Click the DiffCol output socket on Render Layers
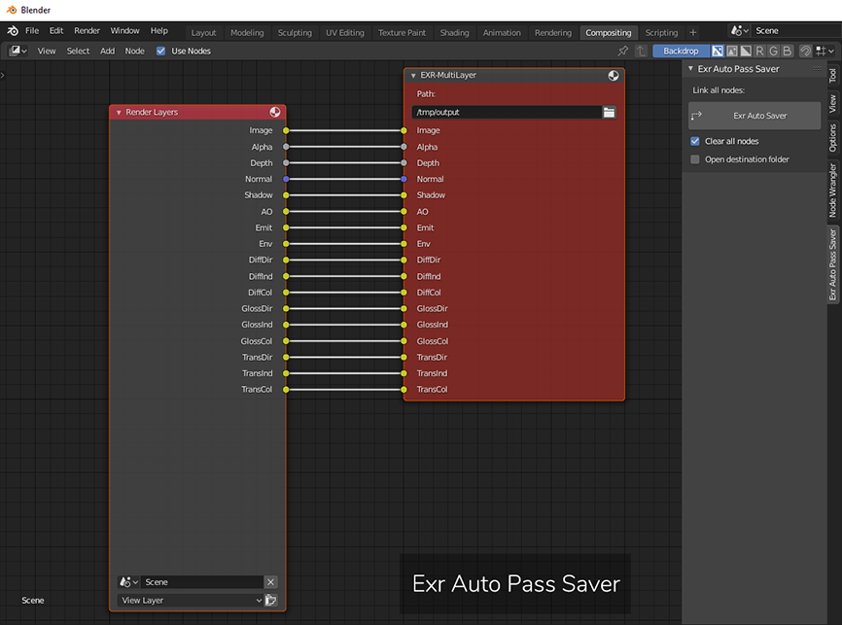 tap(286, 293)
